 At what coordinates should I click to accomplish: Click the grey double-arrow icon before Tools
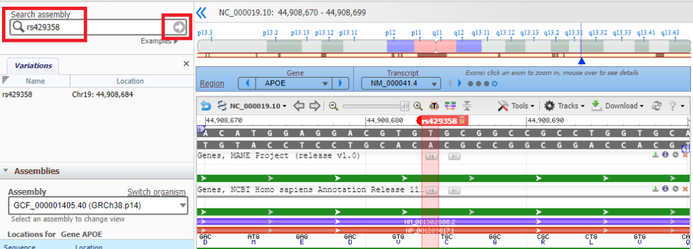466,106
